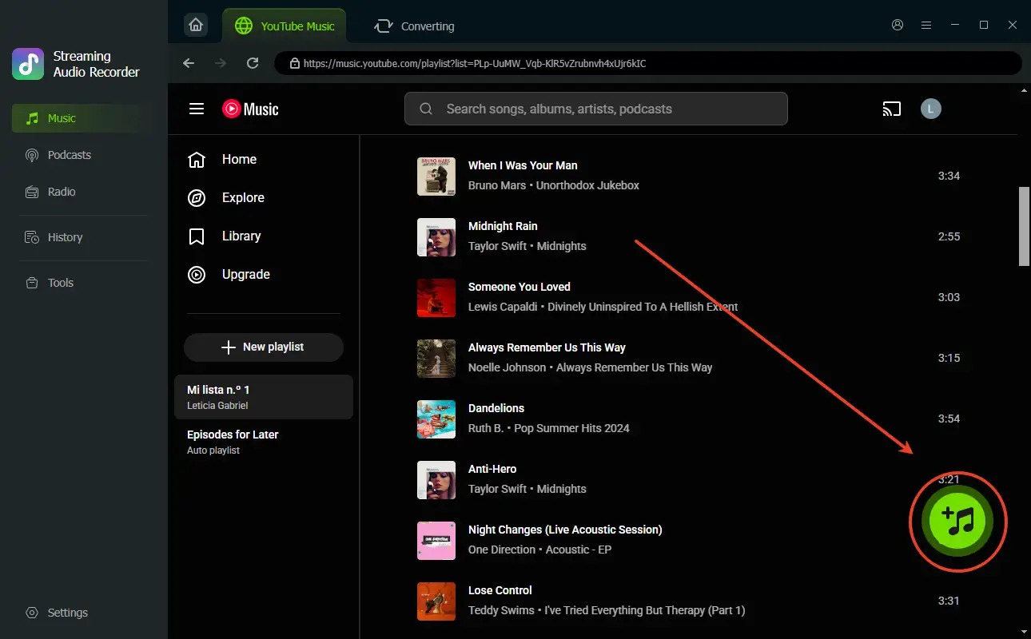Image resolution: width=1031 pixels, height=639 pixels.
Task: Open the account profile icon in title bar
Action: pyautogui.click(x=898, y=25)
